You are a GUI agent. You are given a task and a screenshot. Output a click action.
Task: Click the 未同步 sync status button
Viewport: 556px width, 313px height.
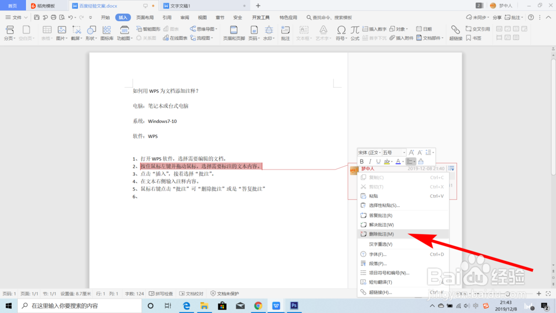(x=477, y=17)
